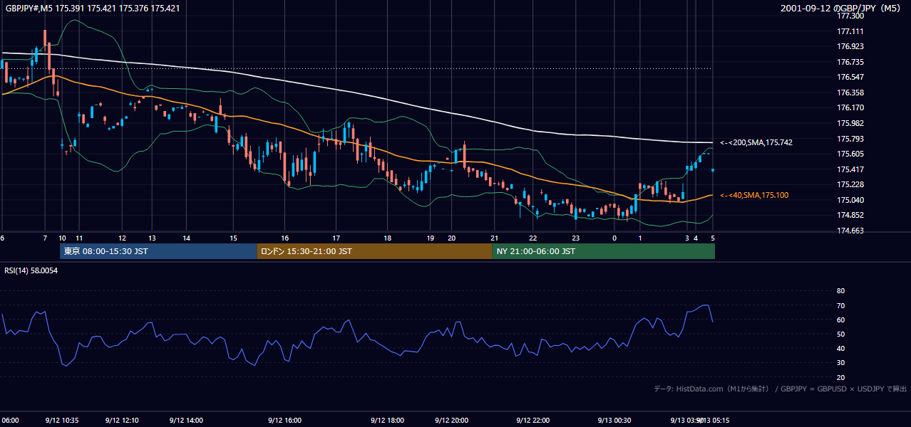
Task: Click the RSI(14) 58.0054 indicator label
Action: tap(31, 270)
